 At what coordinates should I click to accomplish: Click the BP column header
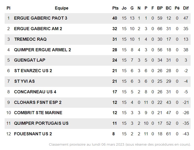[x=160, y=8]
